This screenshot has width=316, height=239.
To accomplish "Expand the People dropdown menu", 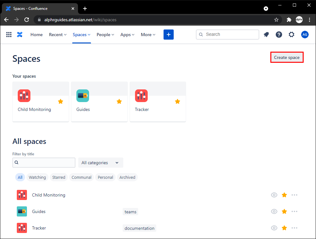I will [106, 35].
